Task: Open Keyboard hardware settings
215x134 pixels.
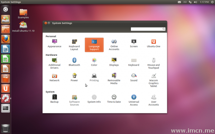Action: [134, 62]
